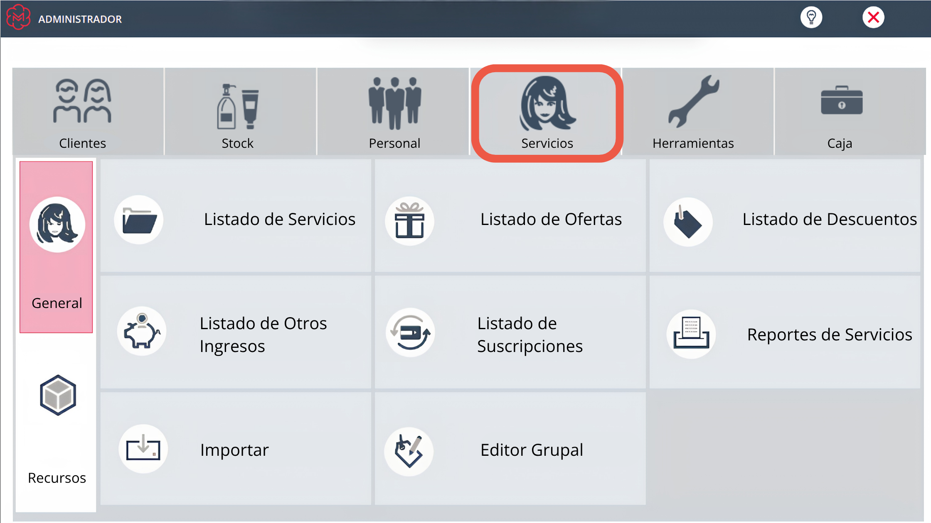
Task: Click the tag and pencil Editor Grupal icon
Action: pos(409,452)
